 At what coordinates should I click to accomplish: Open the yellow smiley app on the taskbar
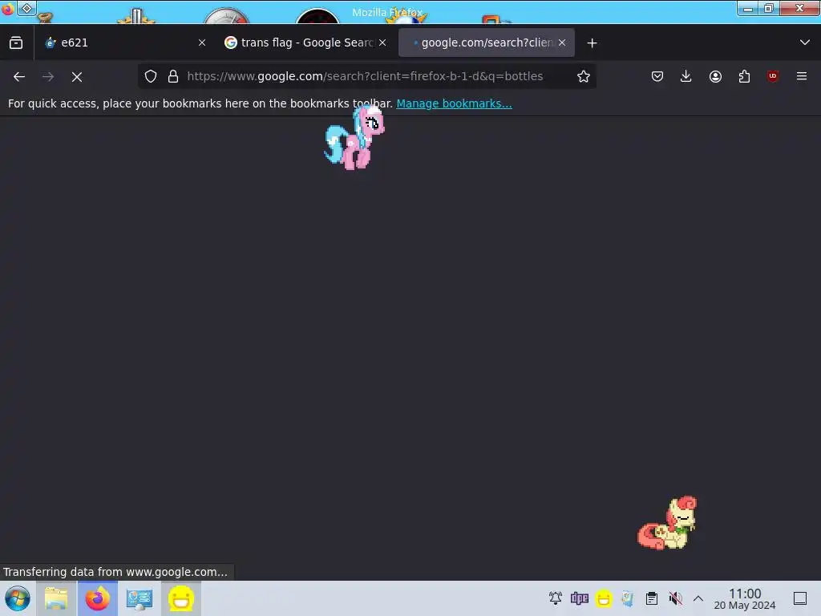(x=180, y=598)
